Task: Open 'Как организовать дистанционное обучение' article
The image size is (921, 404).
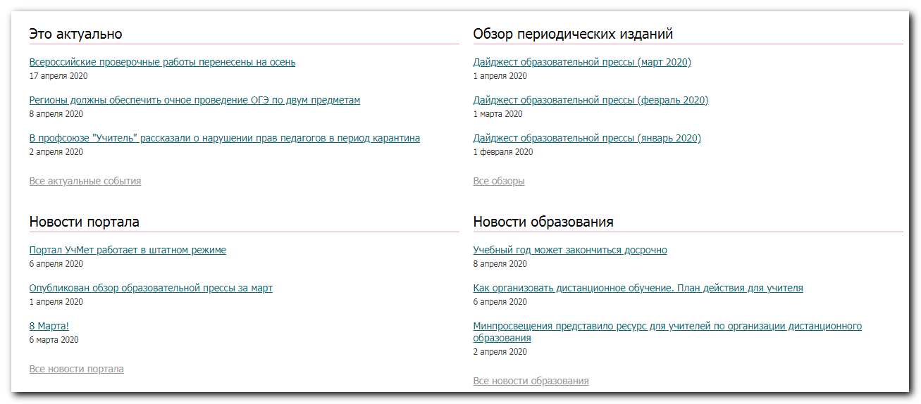Action: pyautogui.click(x=638, y=288)
